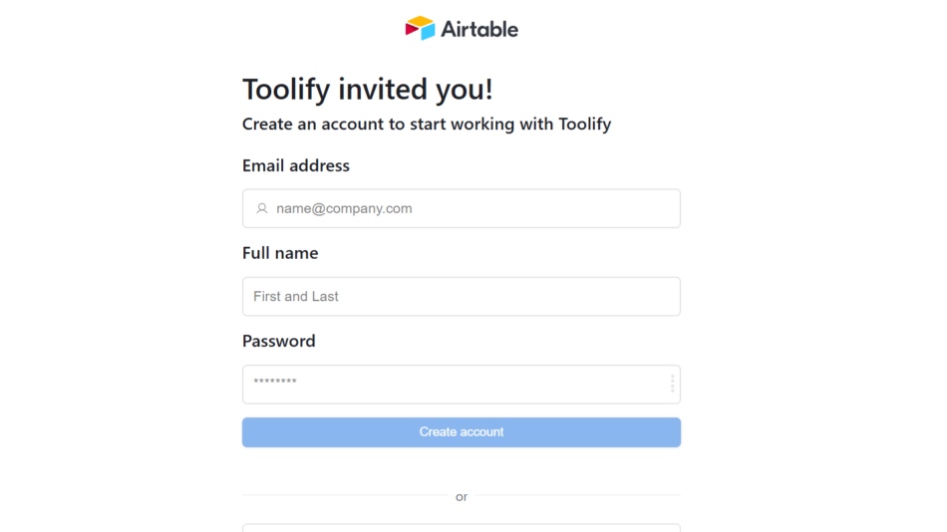947x532 pixels.
Task: Click the "Toolify invited you!" heading
Action: 367,89
